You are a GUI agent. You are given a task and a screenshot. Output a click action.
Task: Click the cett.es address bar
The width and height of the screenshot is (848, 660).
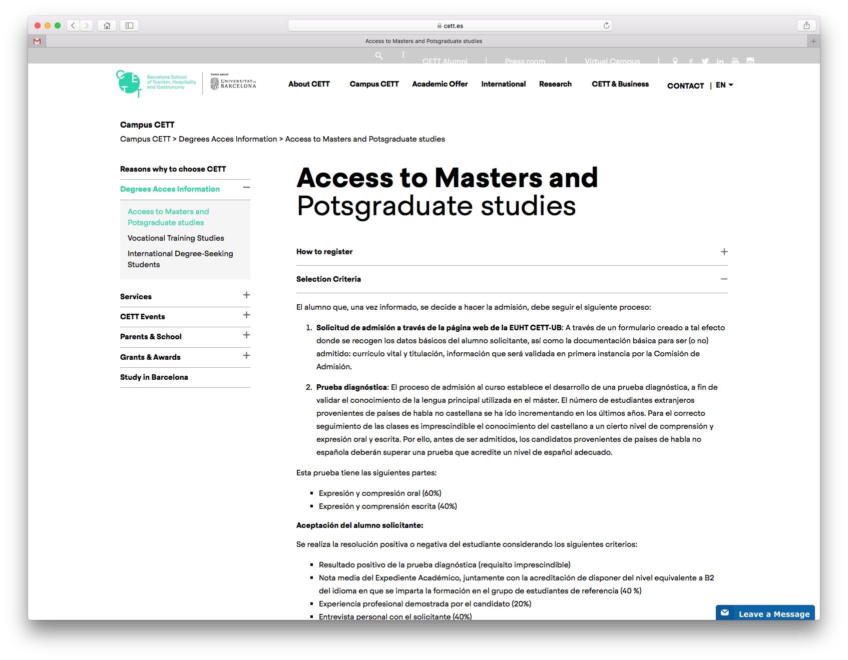(450, 26)
